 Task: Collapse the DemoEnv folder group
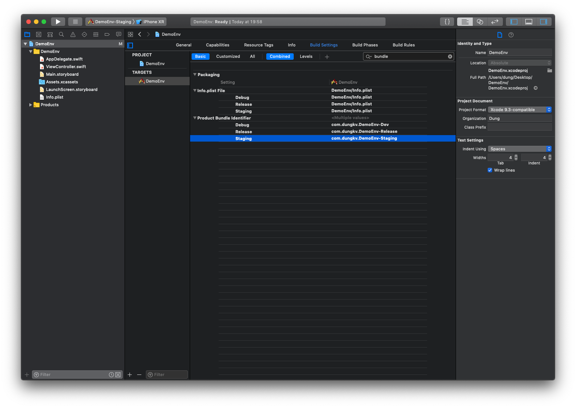pos(30,51)
